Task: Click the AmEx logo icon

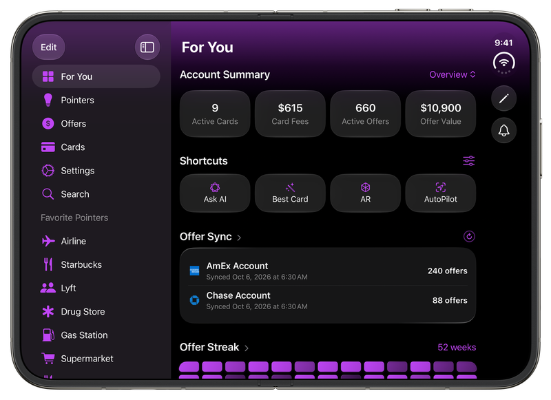Action: tap(194, 271)
